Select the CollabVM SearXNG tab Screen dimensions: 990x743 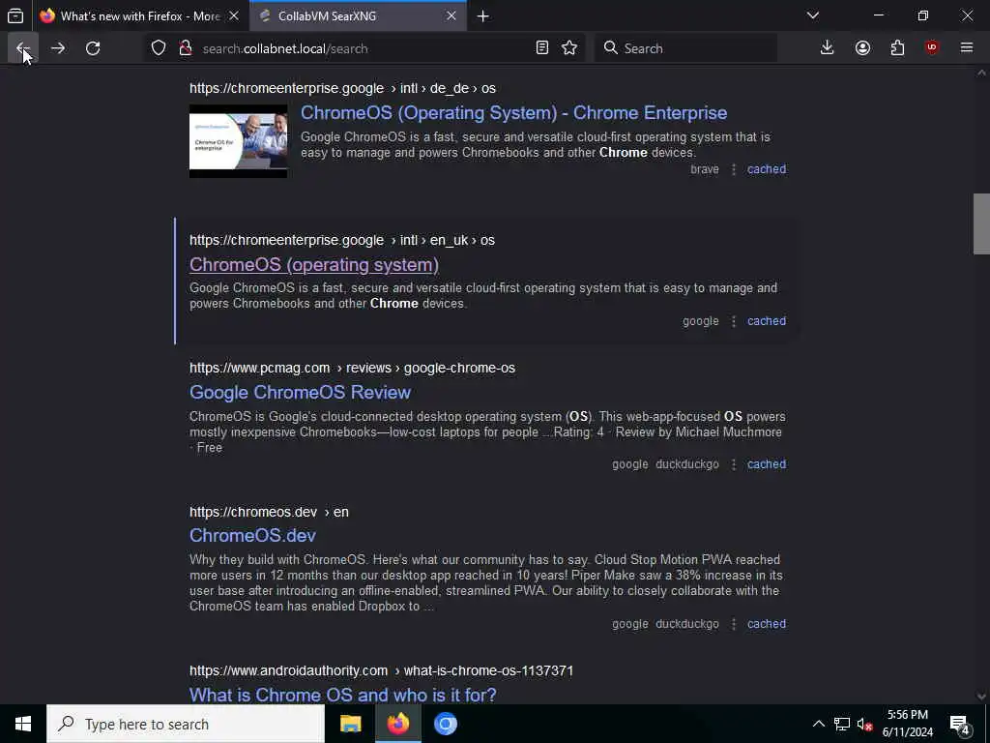(x=358, y=15)
